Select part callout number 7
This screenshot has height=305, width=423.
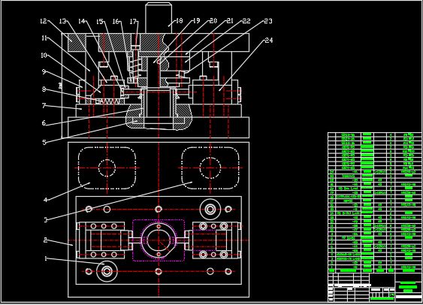point(44,106)
